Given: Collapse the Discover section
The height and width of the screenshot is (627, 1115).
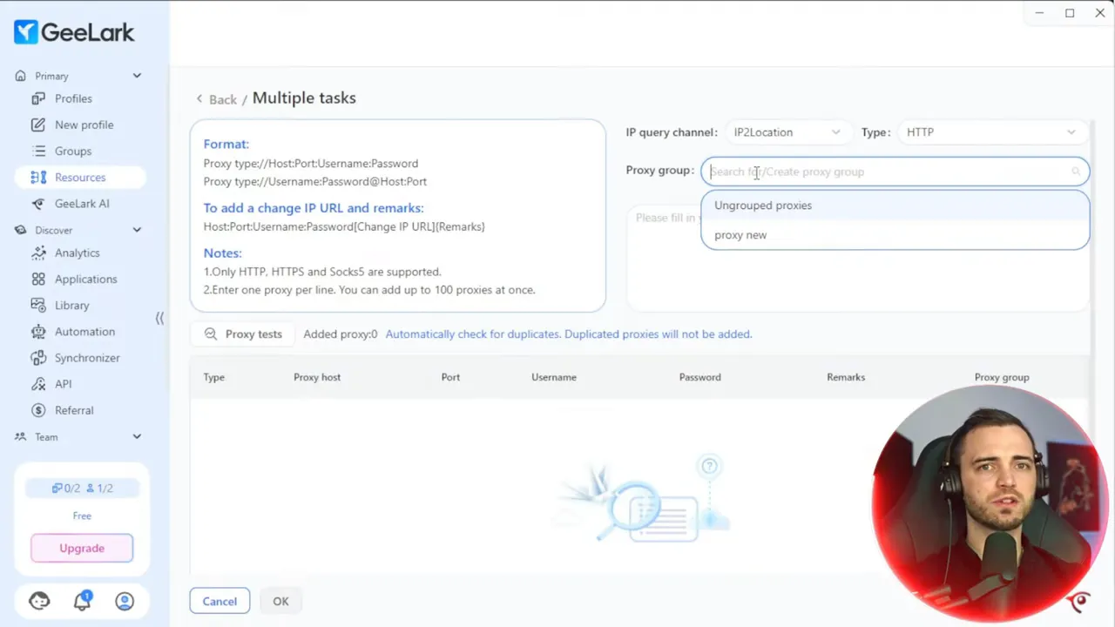Looking at the screenshot, I should coord(137,230).
